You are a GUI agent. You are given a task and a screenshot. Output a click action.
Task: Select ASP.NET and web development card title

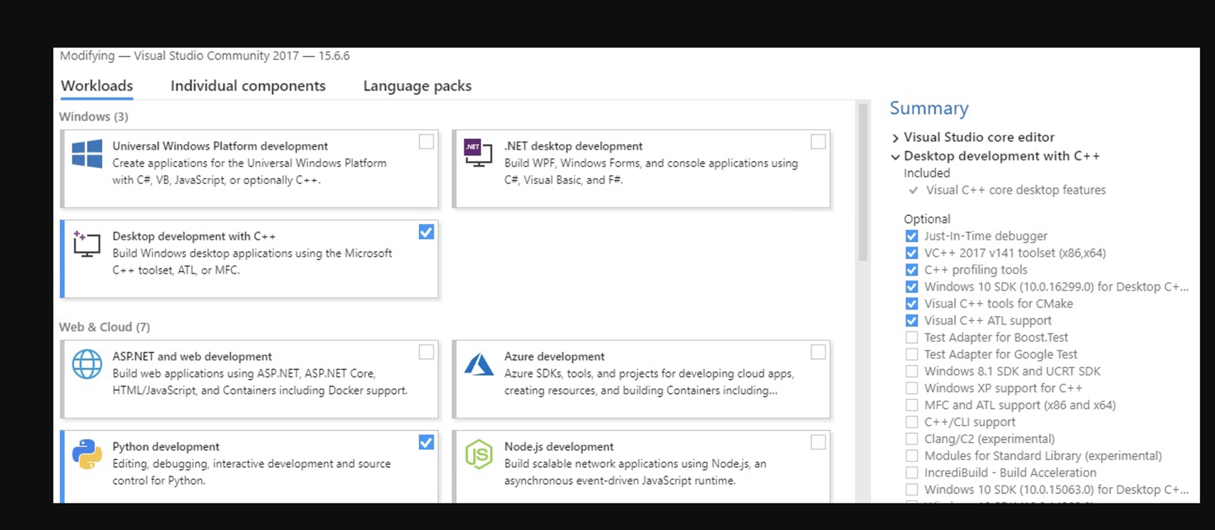(x=192, y=356)
